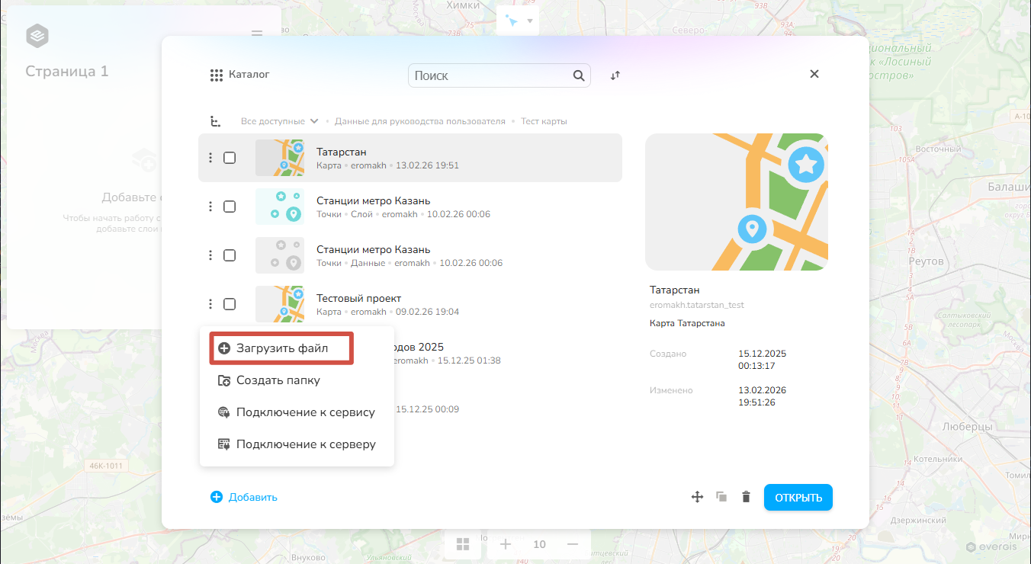The height and width of the screenshot is (564, 1031).
Task: Click Татарстан map thumbnail in list
Action: [280, 158]
